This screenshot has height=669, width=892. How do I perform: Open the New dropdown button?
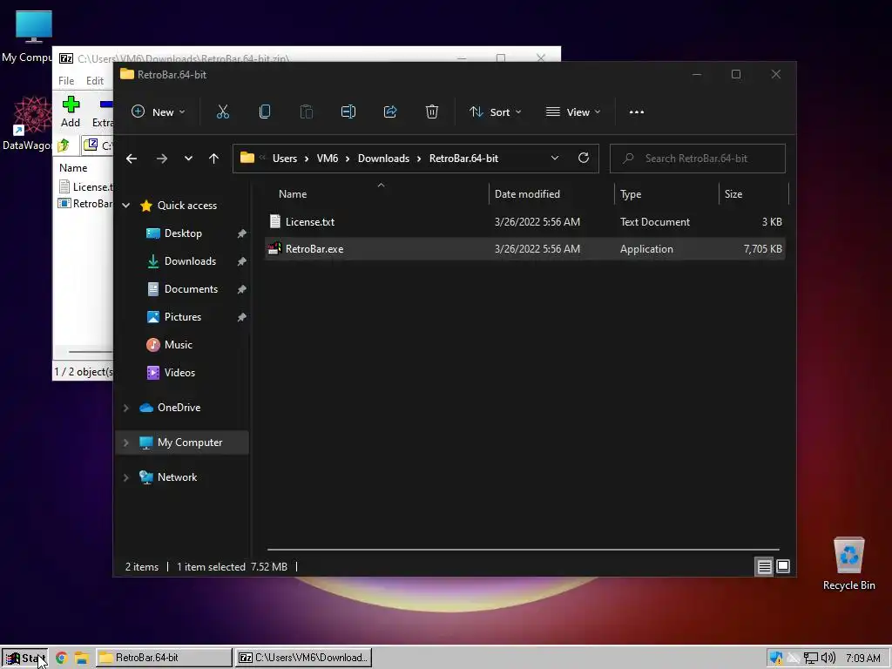coord(159,112)
